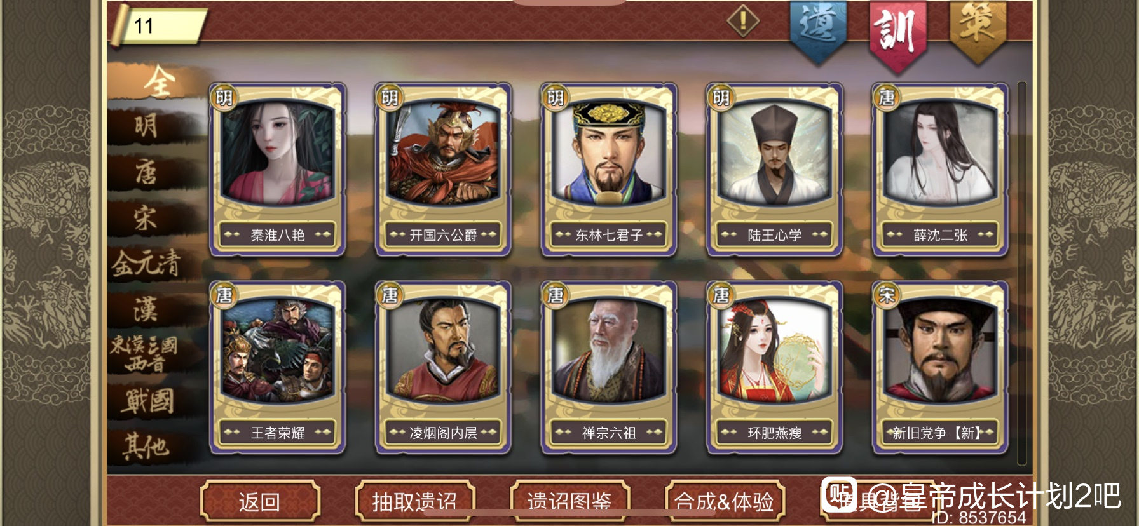Tap the yellow diamond exclamation info icon
The image size is (1139, 526).
click(743, 21)
